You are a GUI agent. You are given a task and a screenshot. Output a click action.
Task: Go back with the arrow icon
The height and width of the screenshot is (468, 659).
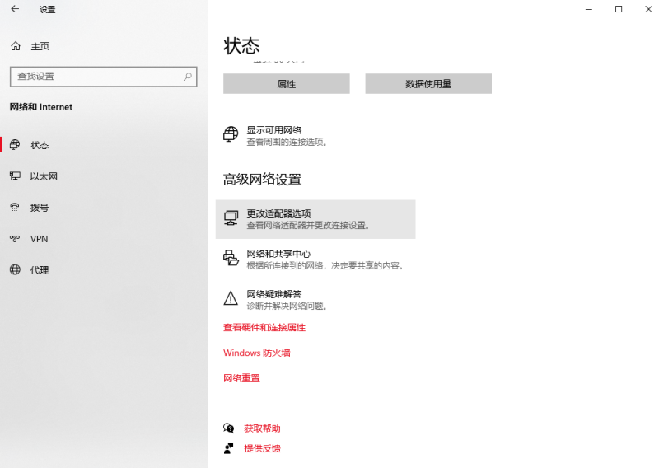point(15,9)
